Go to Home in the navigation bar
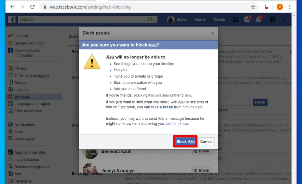The image size is (302, 184). tap(200, 19)
